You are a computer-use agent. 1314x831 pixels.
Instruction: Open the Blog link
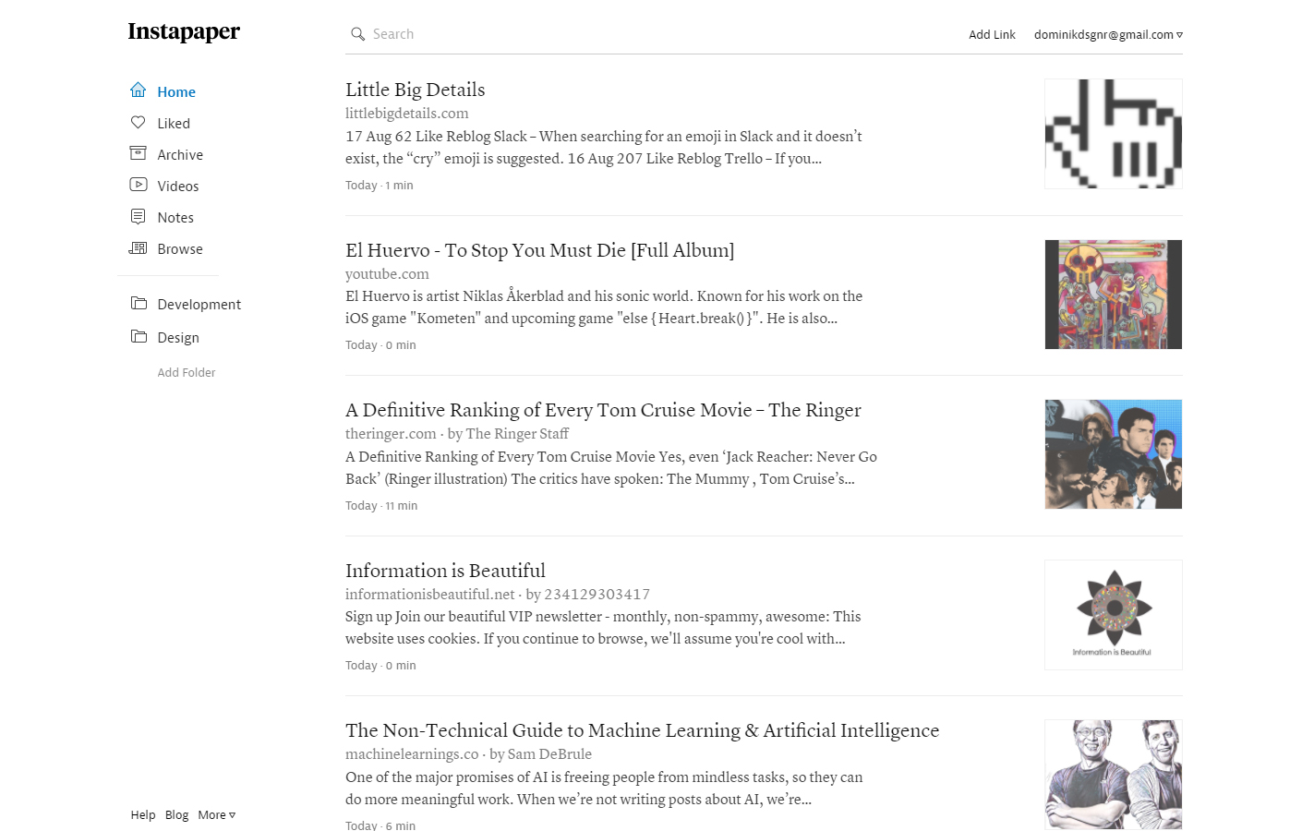(x=176, y=814)
